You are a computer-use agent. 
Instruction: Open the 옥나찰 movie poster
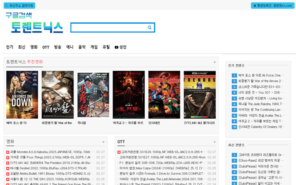click(93, 95)
